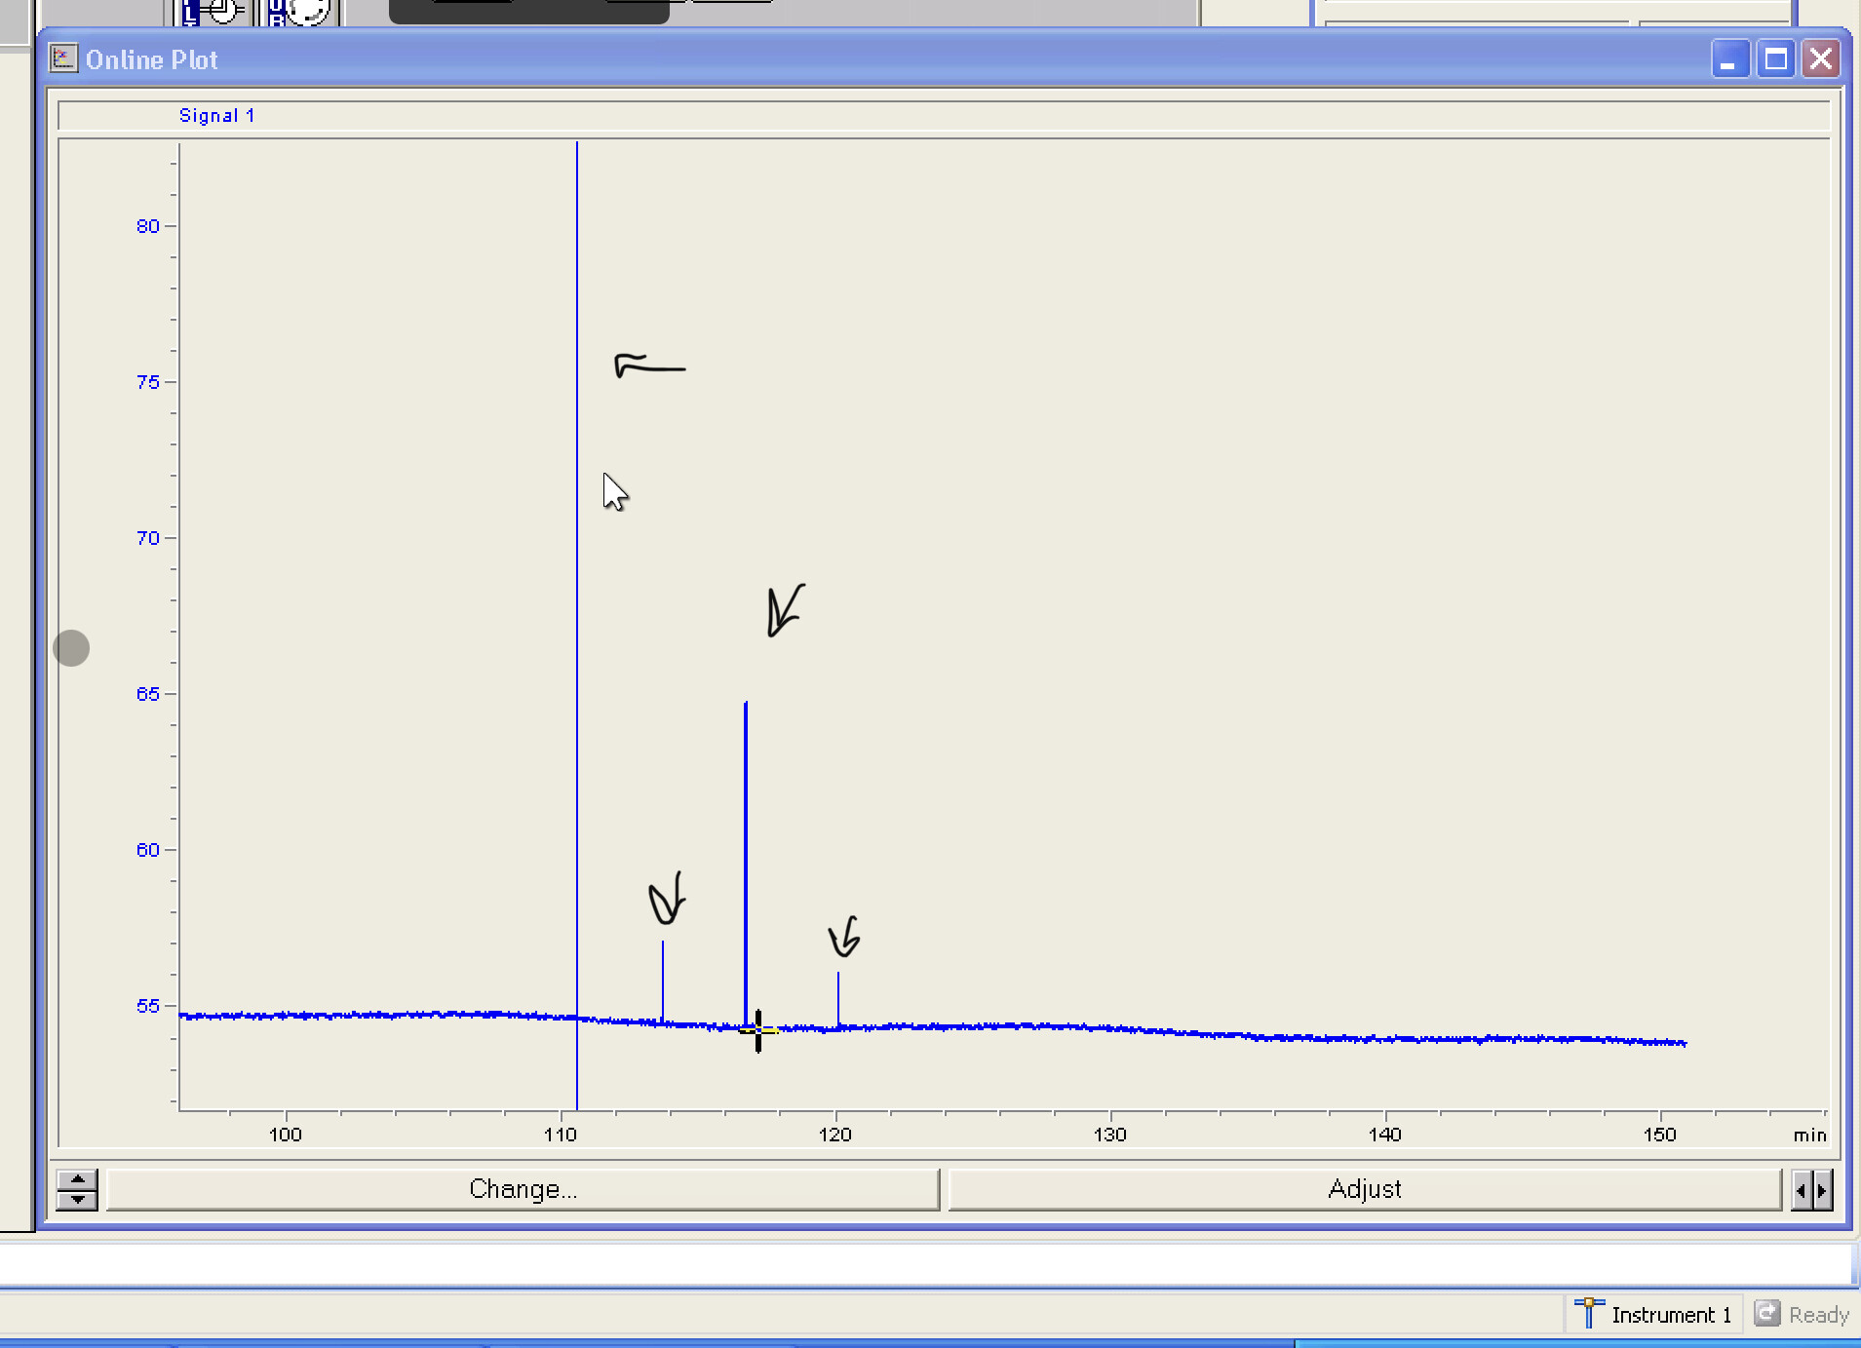Close the Online Plot window
The width and height of the screenshot is (1861, 1348).
pyautogui.click(x=1820, y=59)
